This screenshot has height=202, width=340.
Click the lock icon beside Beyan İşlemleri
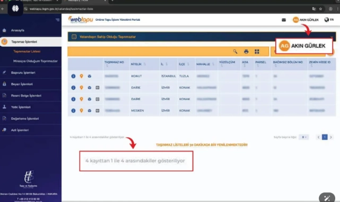(x=4, y=84)
